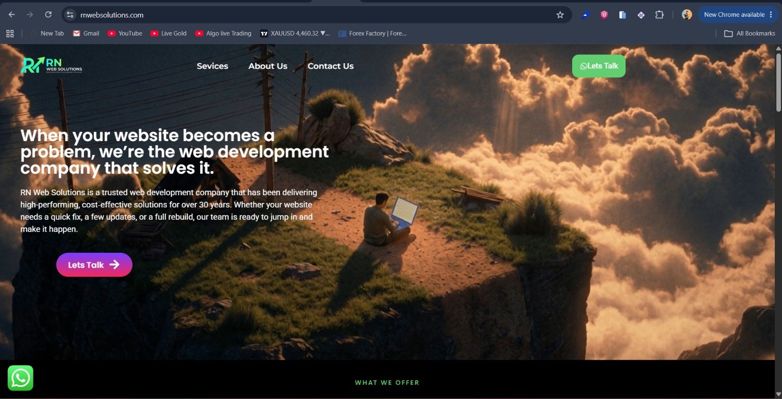Open the All Bookmarks folder
Image resolution: width=782 pixels, height=399 pixels.
click(749, 33)
